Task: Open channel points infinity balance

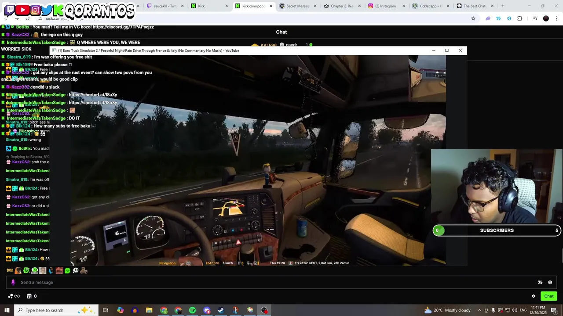Action: pos(14,296)
